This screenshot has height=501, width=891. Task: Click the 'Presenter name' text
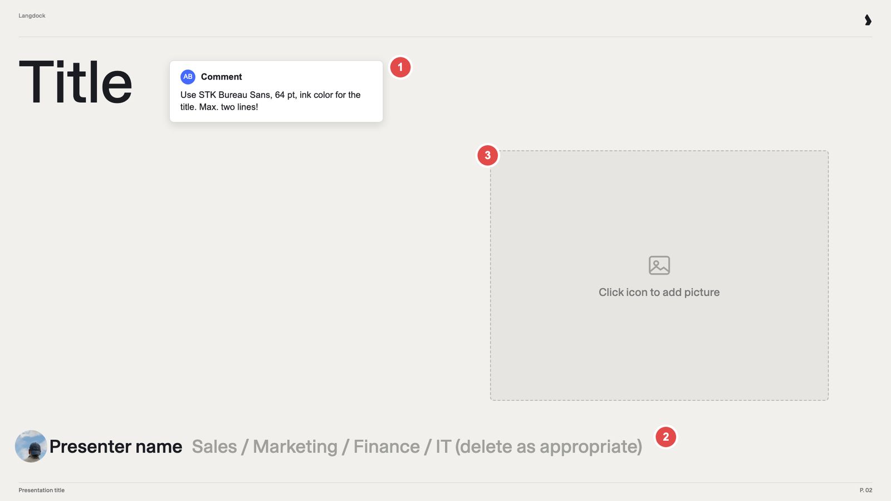116,446
